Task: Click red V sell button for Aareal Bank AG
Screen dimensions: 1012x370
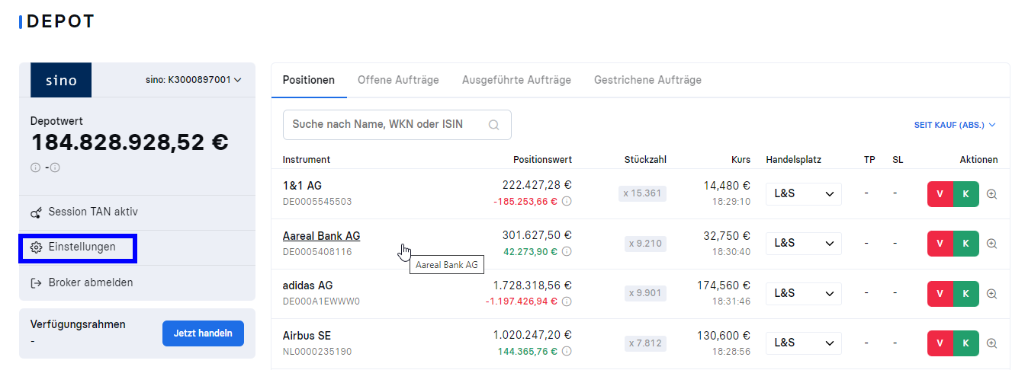Action: 940,244
